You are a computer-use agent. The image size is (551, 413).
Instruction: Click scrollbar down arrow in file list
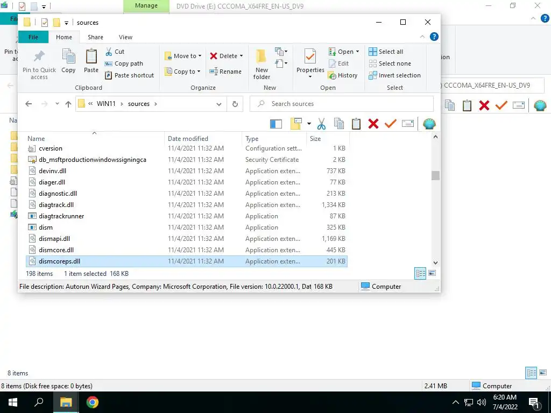click(435, 262)
